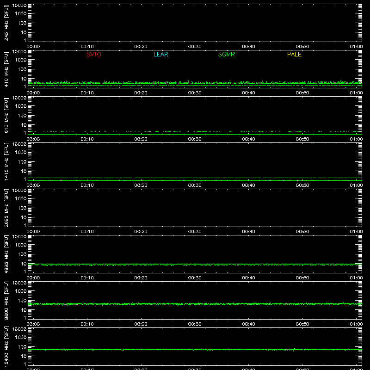The image size is (370, 370).
Task: Click the 00:00 time label of 8800 MHz panel
Action: point(33,324)
